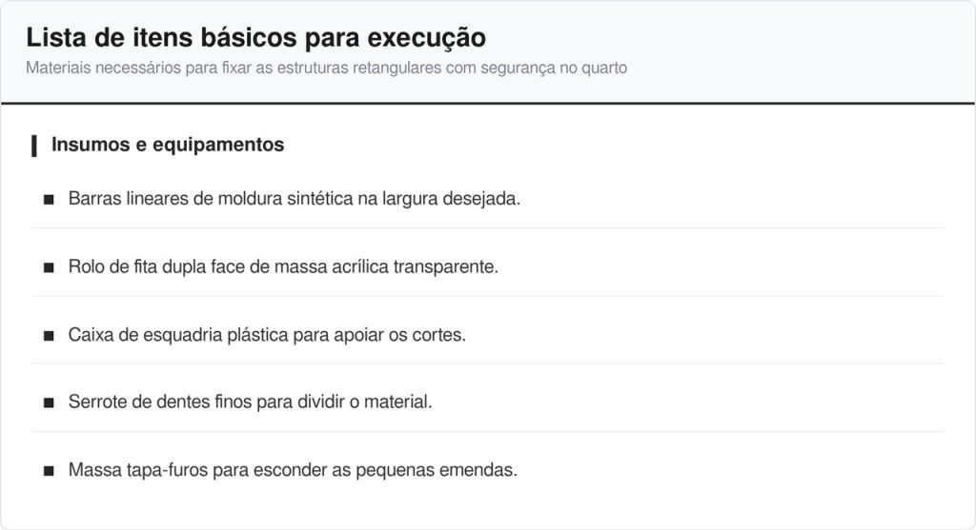This screenshot has height=530, width=976.
Task: Click the bullet beside Serrote de dentes finos
Action: point(48,403)
